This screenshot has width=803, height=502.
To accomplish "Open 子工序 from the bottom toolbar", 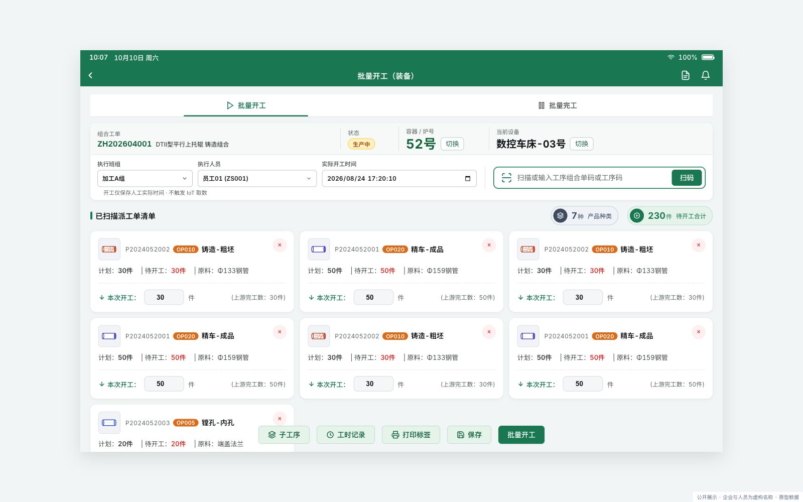I will pyautogui.click(x=284, y=435).
